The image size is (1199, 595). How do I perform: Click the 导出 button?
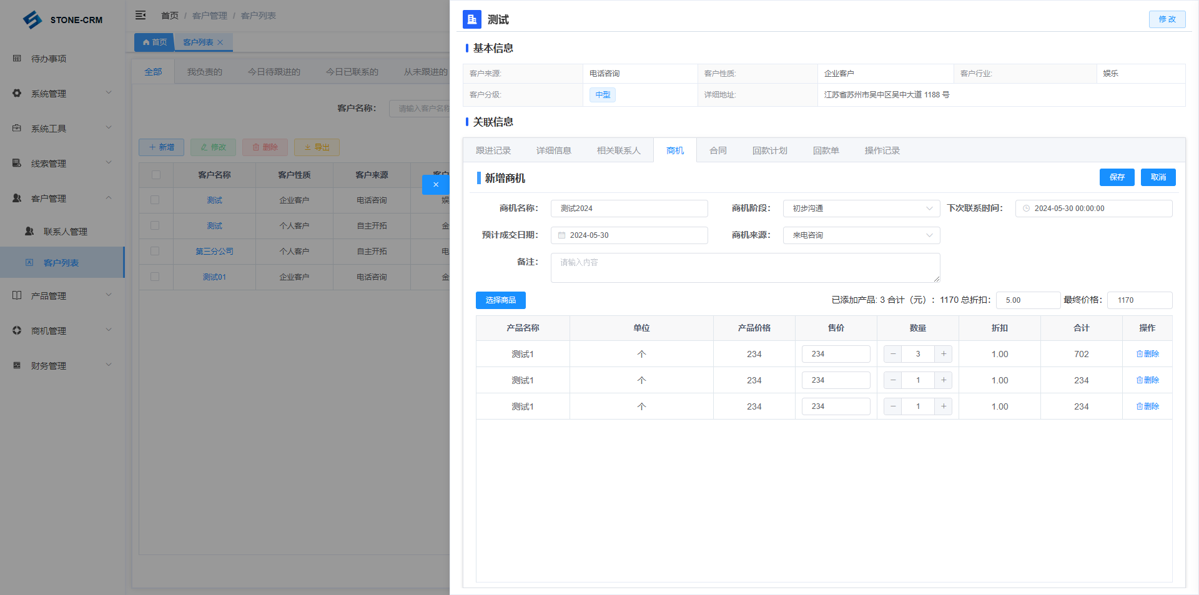pos(317,147)
